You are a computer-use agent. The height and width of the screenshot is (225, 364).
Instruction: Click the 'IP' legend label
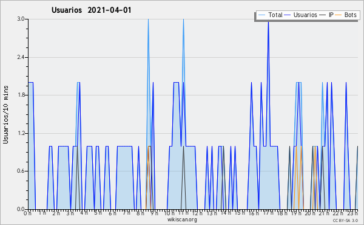tap(331, 15)
